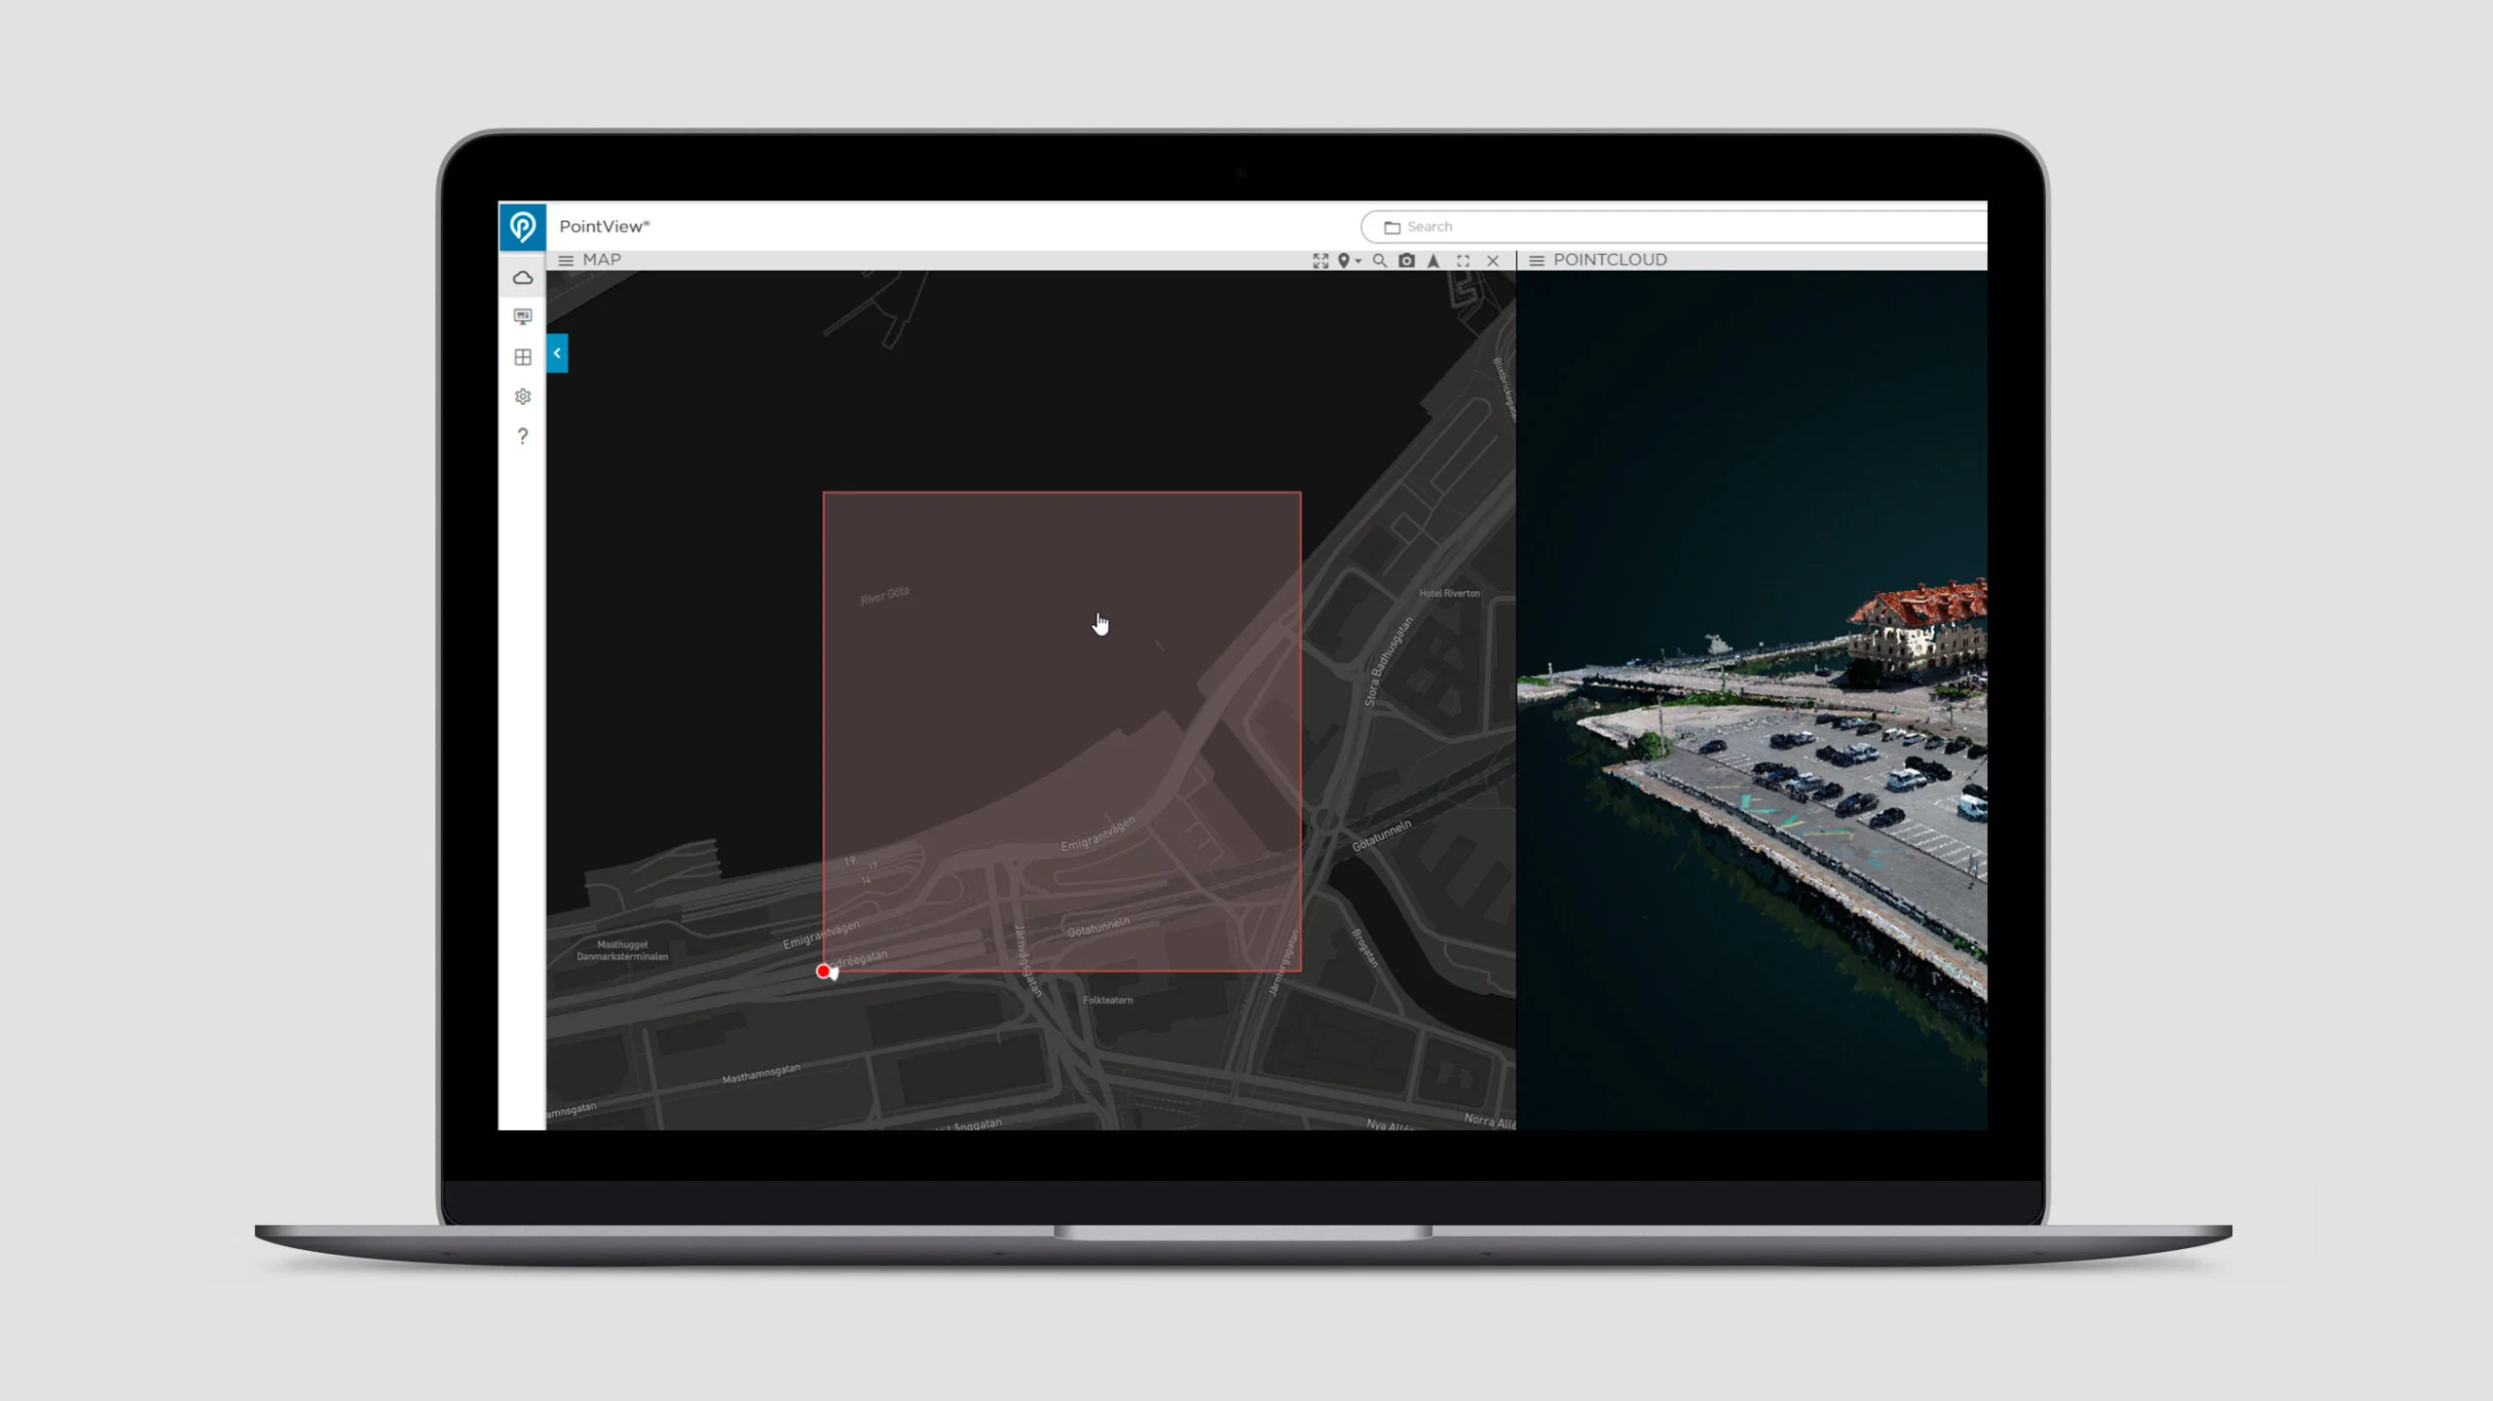Collapse side panel with blue chevron

pos(557,353)
